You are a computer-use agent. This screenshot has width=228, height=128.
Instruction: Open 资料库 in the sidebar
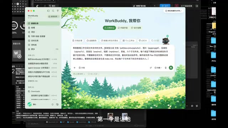click(x=43, y=45)
